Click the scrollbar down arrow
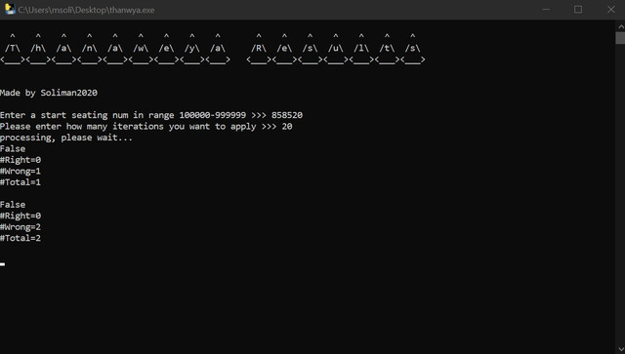625x354 pixels. point(621,349)
